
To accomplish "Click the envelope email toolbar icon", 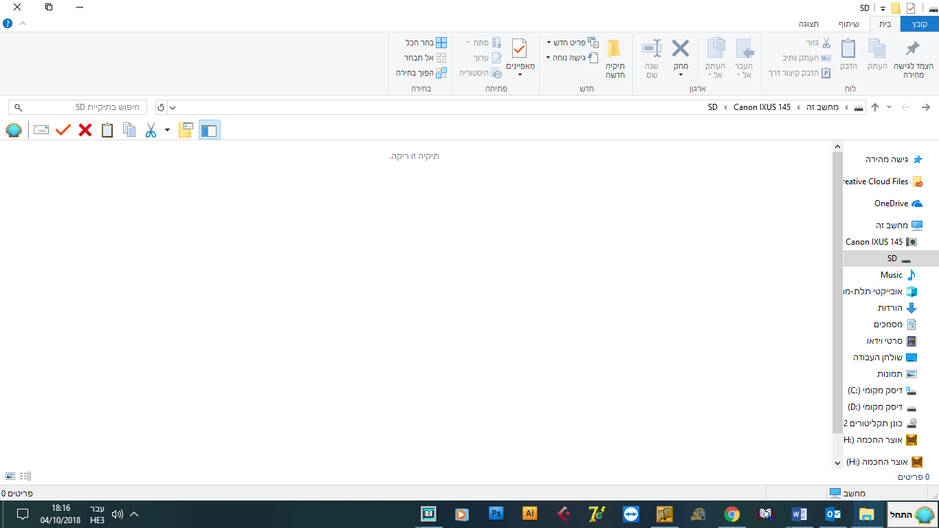I will point(41,130).
